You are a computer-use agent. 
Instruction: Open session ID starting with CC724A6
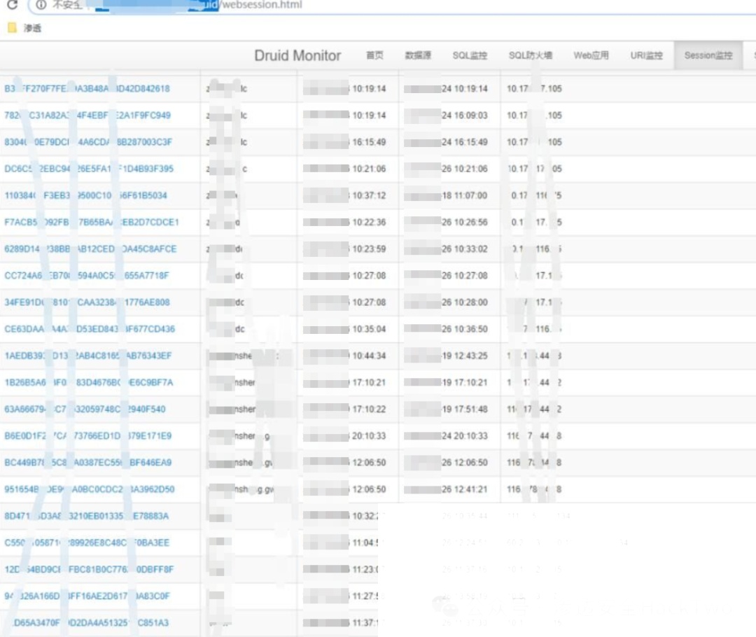coord(87,276)
